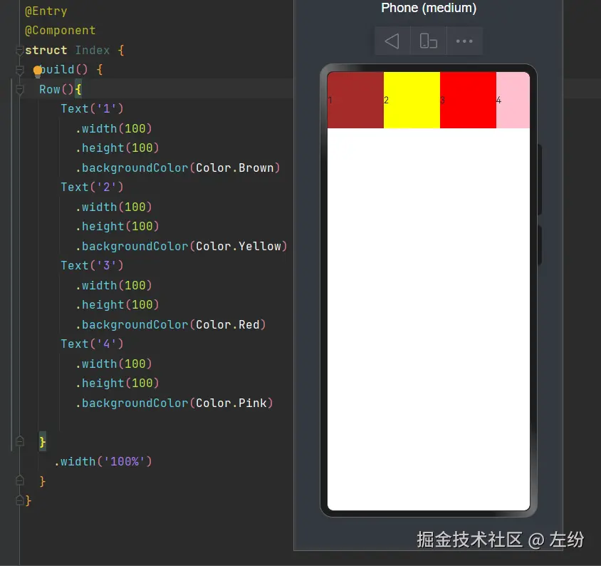This screenshot has width=601, height=566.
Task: Collapse the build() method fold marker
Action: pos(19,70)
